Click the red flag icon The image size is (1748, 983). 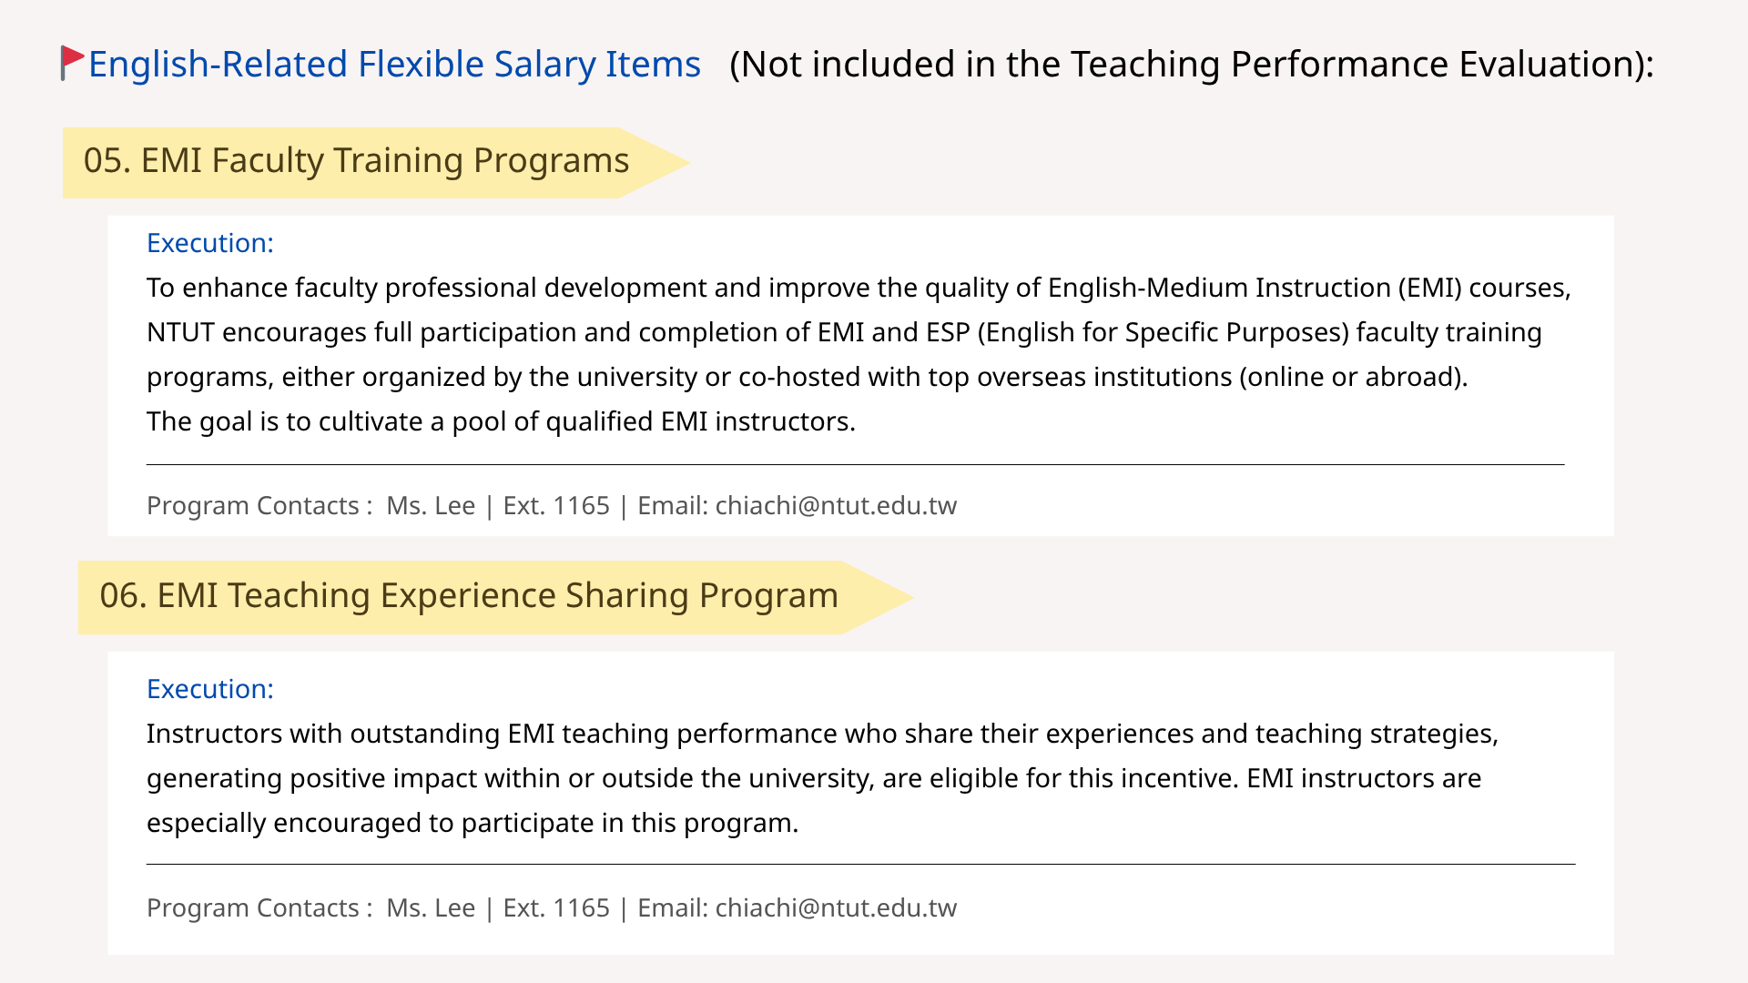72,62
